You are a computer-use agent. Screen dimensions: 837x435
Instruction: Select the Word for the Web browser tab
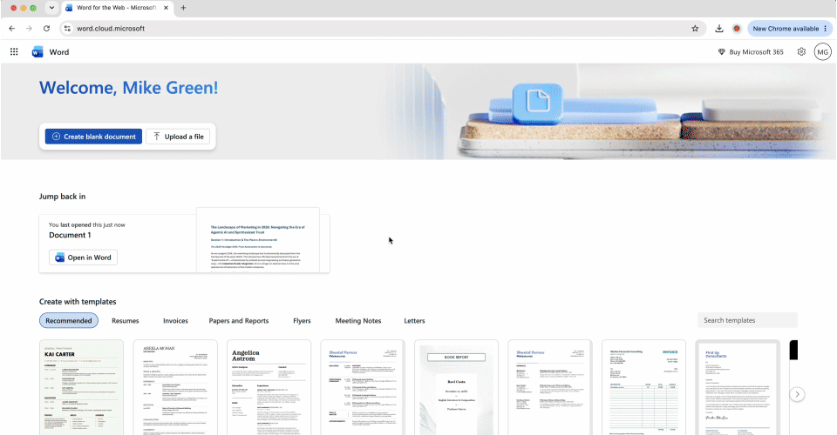pos(116,8)
